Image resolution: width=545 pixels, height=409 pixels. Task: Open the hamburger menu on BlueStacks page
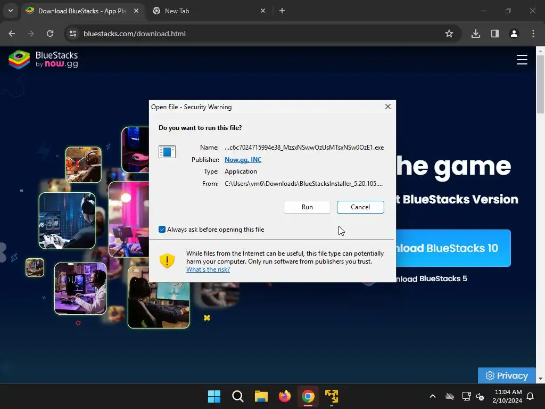[x=522, y=60]
